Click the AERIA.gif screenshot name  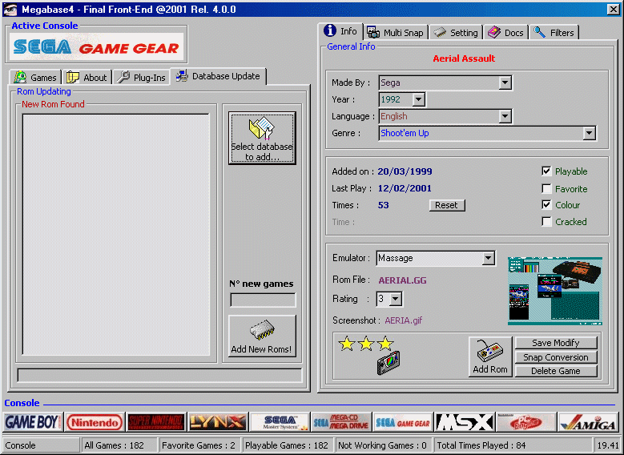pyautogui.click(x=403, y=320)
